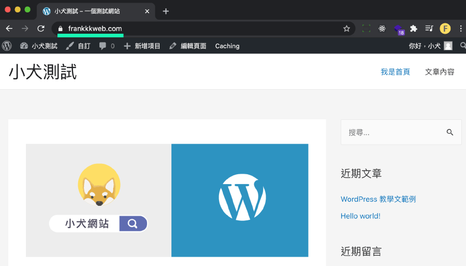Open the WordPress logo admin menu
466x266 pixels.
(x=7, y=46)
